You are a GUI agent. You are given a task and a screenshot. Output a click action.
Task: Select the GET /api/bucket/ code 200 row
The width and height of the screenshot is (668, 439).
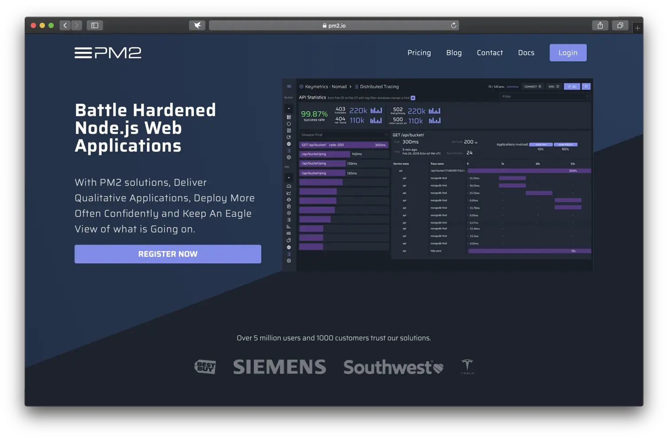[x=344, y=145]
